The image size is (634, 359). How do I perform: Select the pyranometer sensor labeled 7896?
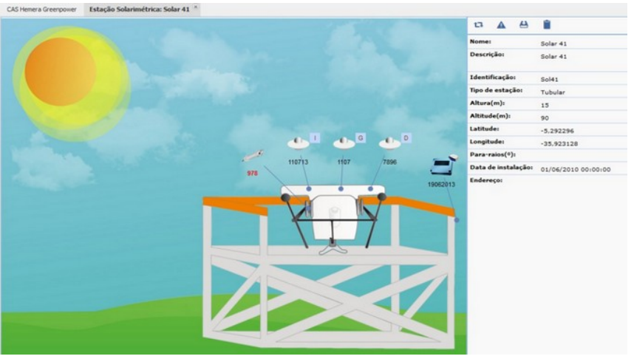click(388, 143)
